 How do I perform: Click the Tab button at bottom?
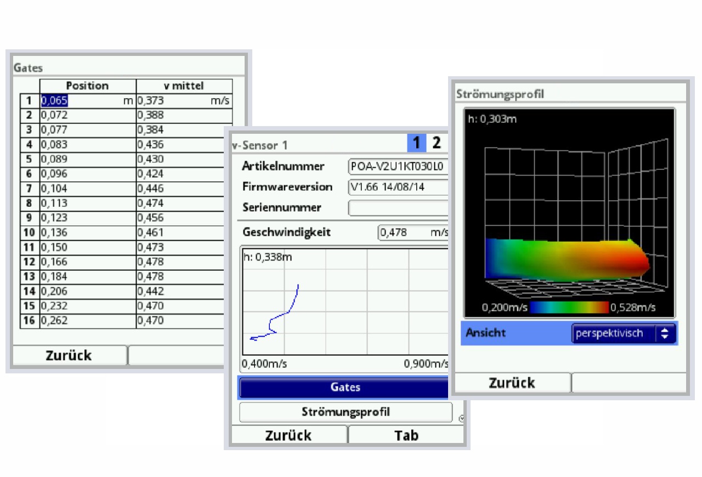pos(406,435)
